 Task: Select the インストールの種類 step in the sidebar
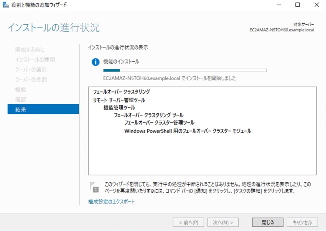click(35, 60)
